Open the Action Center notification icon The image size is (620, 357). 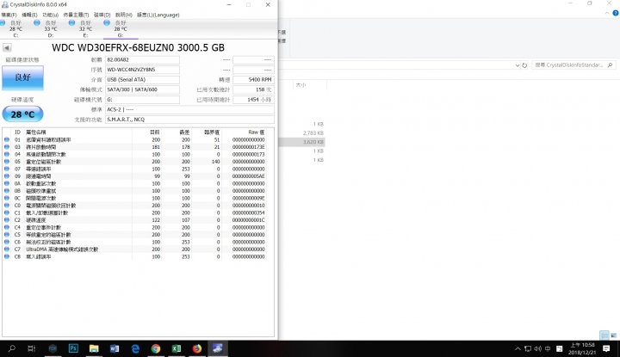pyautogui.click(x=606, y=348)
